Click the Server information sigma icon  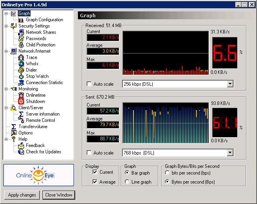click(21, 114)
